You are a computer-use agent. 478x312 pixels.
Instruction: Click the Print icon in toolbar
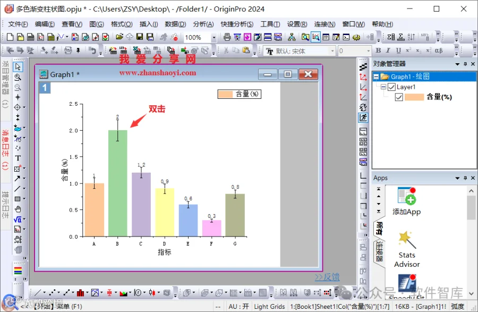[227, 37]
